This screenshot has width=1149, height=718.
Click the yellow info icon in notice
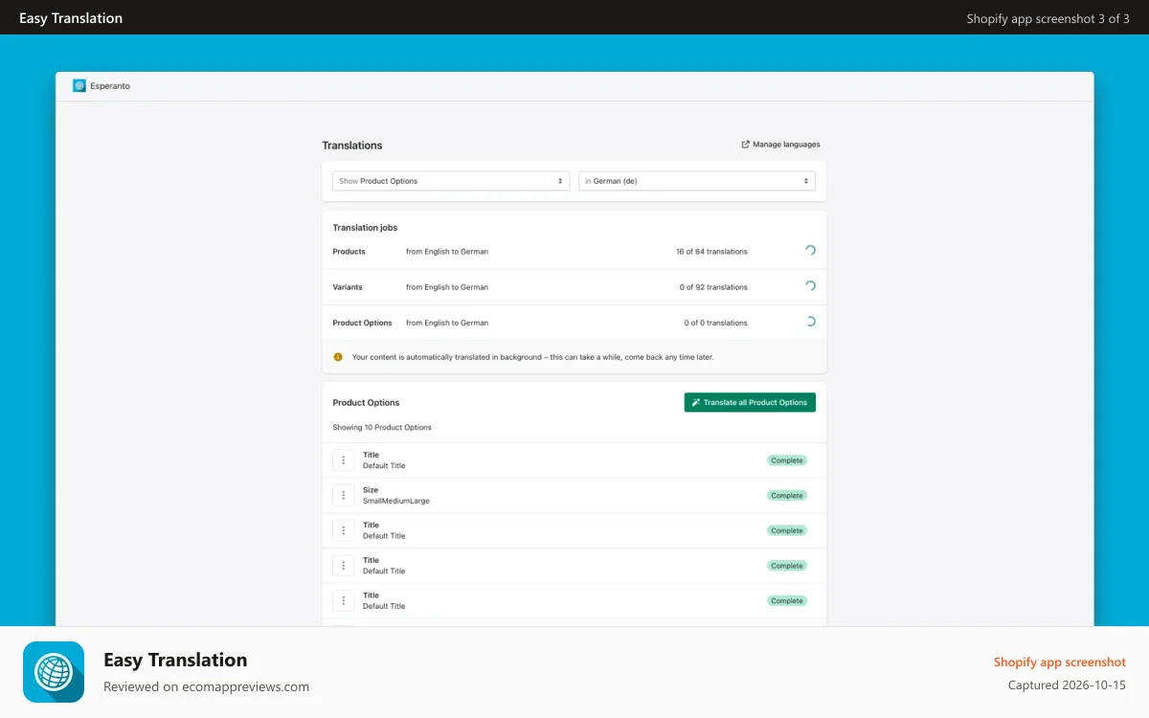click(338, 357)
